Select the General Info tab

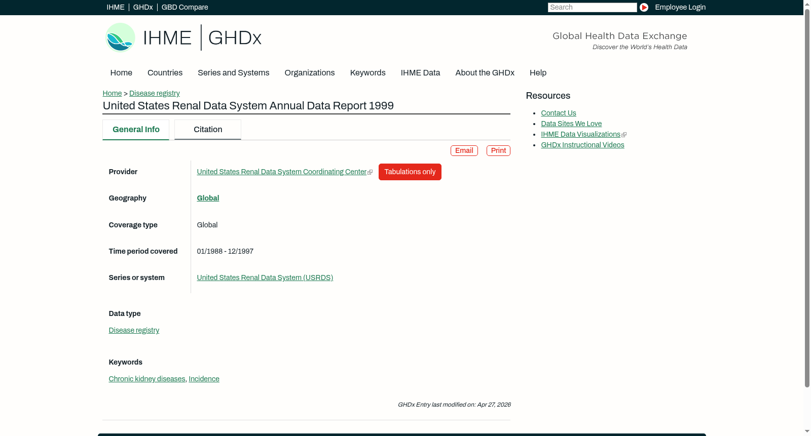point(136,130)
